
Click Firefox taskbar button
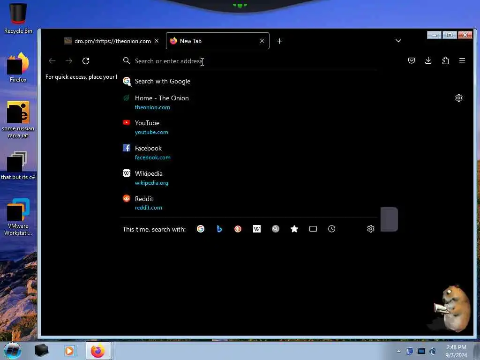coord(97,351)
